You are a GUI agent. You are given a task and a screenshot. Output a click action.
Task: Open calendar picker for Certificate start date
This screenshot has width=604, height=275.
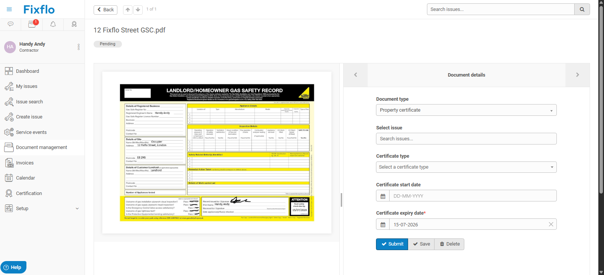coord(383,196)
